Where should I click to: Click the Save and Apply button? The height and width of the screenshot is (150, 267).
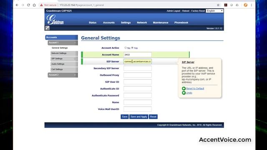[x=139, y=117]
